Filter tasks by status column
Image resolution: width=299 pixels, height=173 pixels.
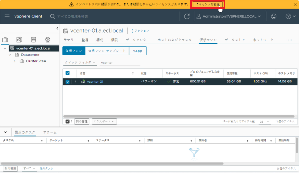(140, 141)
